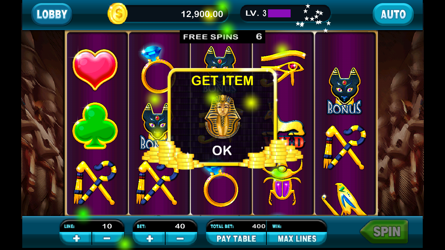Select Max Lines
Screen dimensions: 445x250
point(297,239)
